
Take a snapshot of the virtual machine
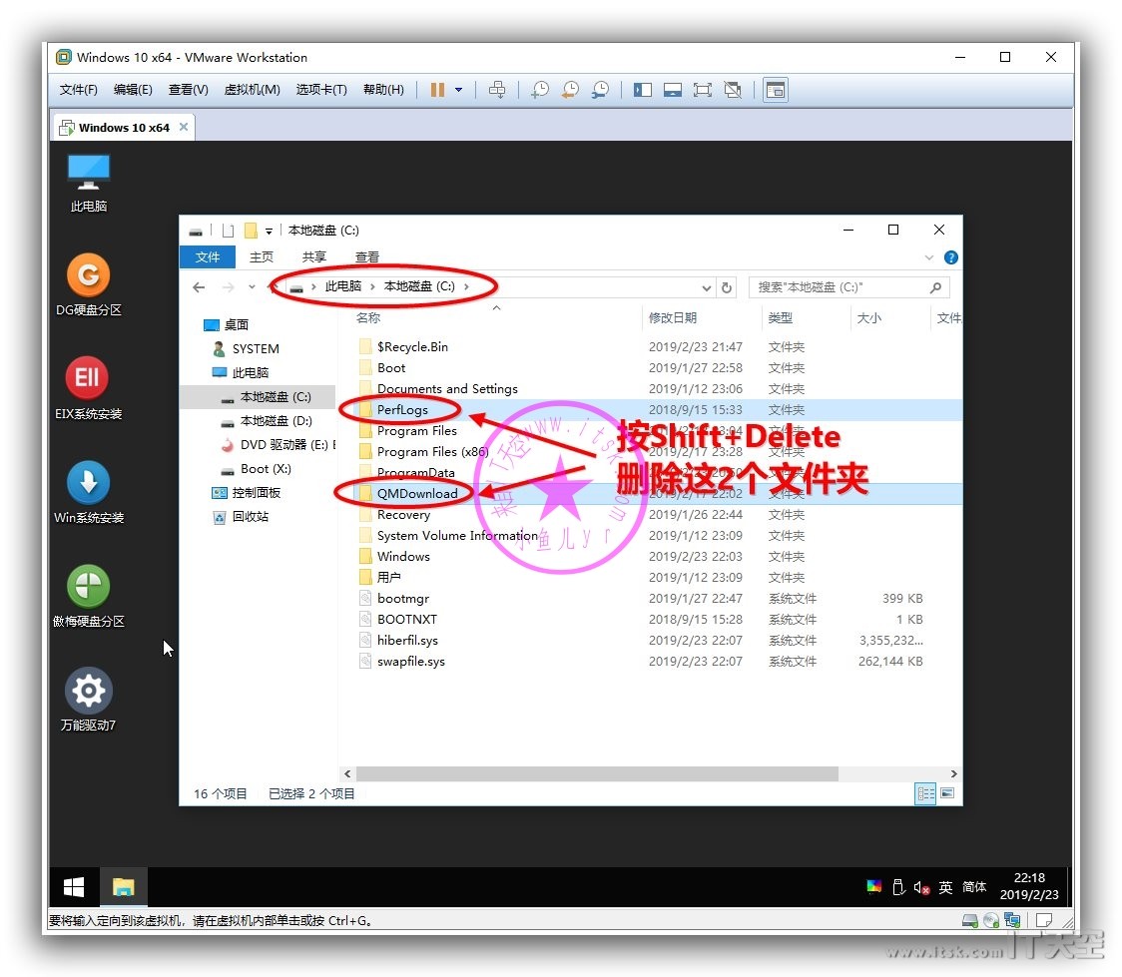tap(540, 90)
